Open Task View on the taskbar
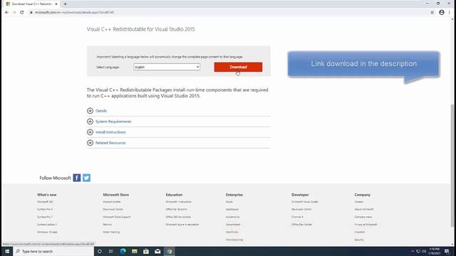Image resolution: width=456 pixels, height=256 pixels. pyautogui.click(x=111, y=251)
